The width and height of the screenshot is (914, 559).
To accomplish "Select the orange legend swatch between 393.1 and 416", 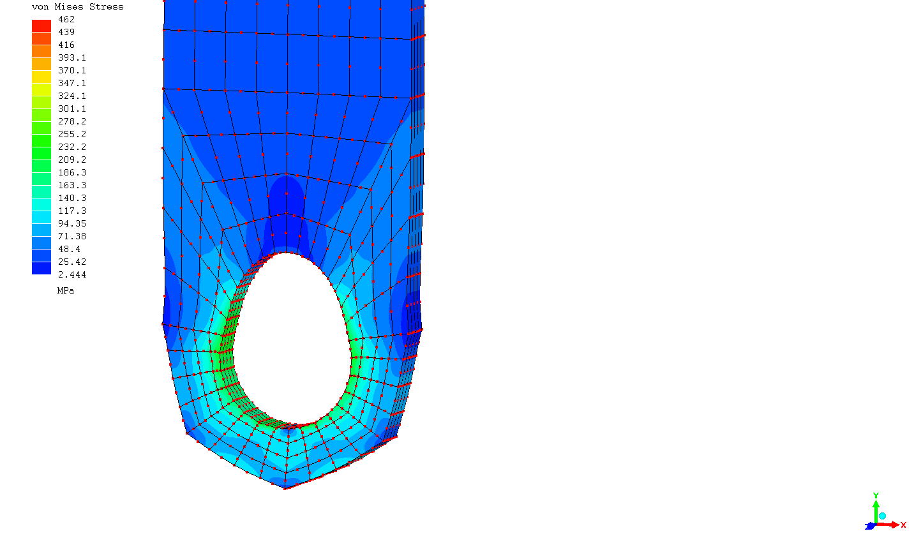I will coord(41,51).
